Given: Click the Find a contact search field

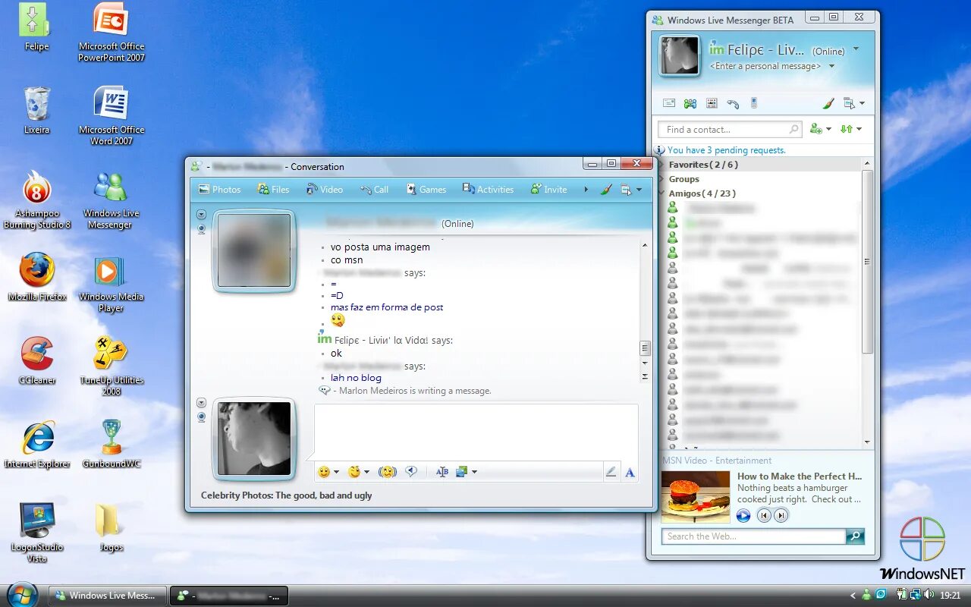Looking at the screenshot, I should 730,130.
